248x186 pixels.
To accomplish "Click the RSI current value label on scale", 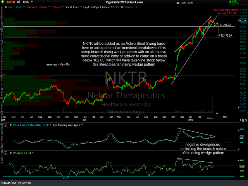I will (x=242, y=166).
